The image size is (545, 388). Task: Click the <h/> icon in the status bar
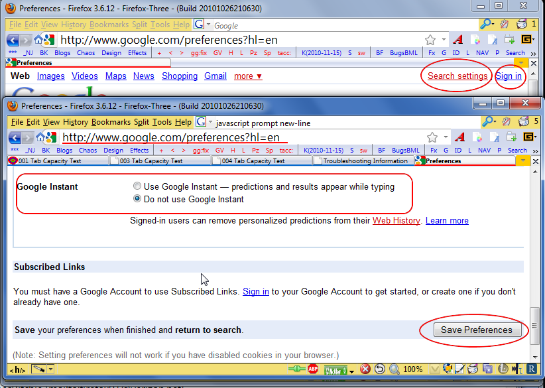[17, 369]
